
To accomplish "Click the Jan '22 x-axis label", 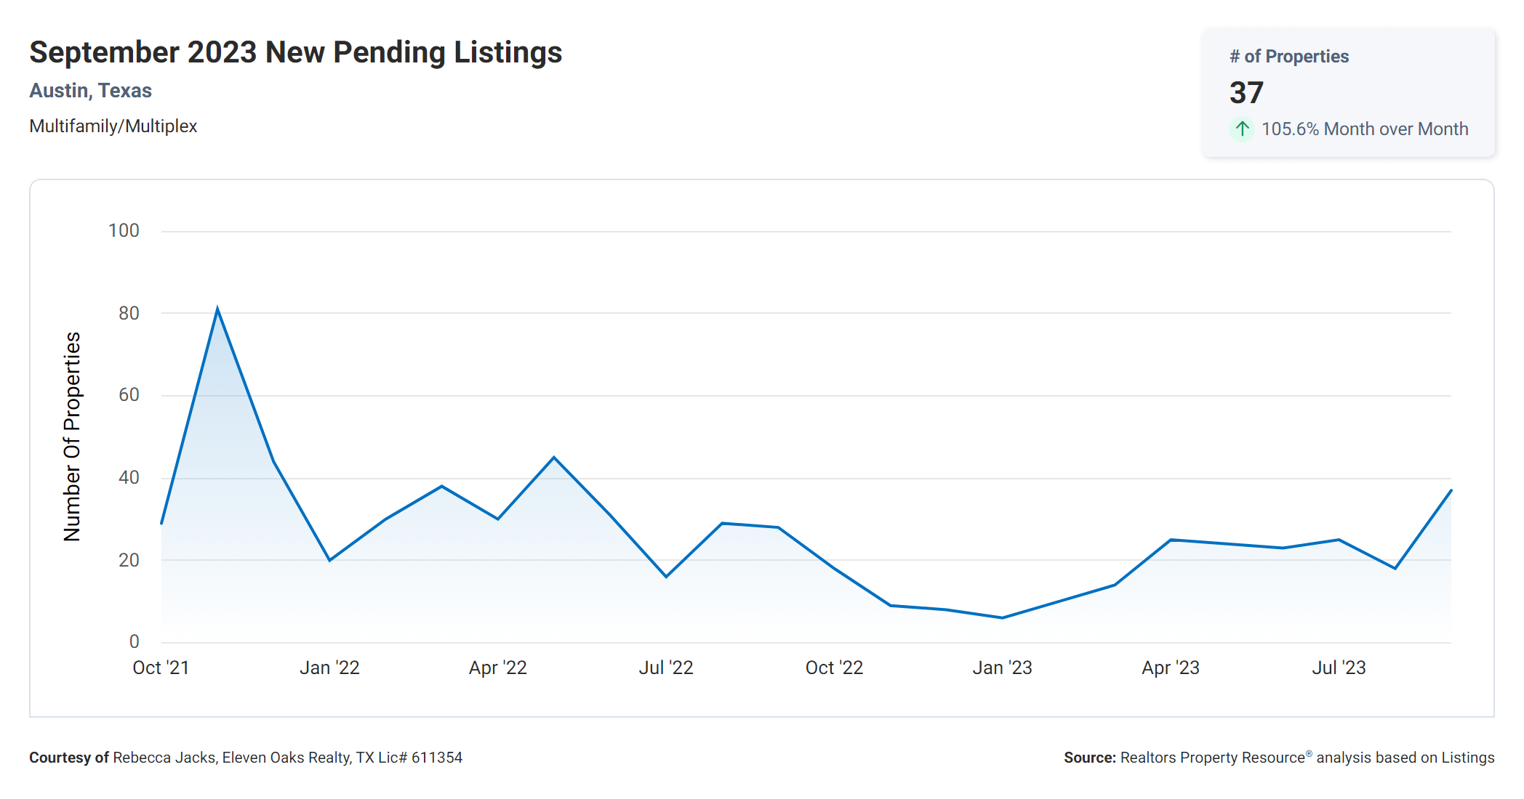I will (x=329, y=668).
